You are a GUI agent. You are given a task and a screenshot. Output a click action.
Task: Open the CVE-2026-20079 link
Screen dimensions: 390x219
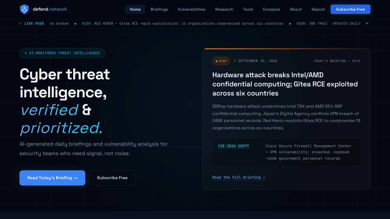[233, 146]
